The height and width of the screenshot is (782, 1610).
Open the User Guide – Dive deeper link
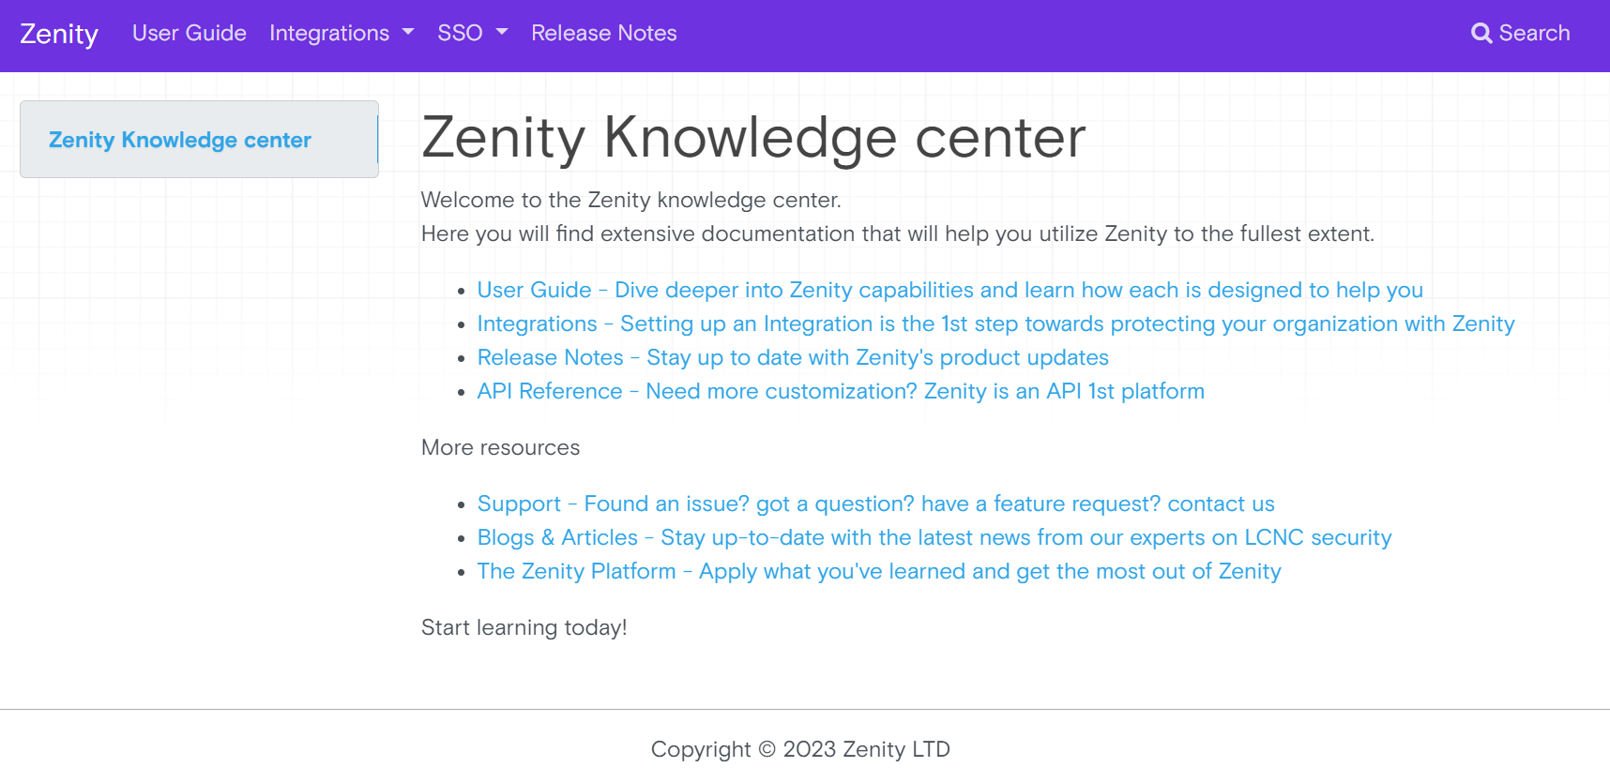pyautogui.click(x=949, y=290)
